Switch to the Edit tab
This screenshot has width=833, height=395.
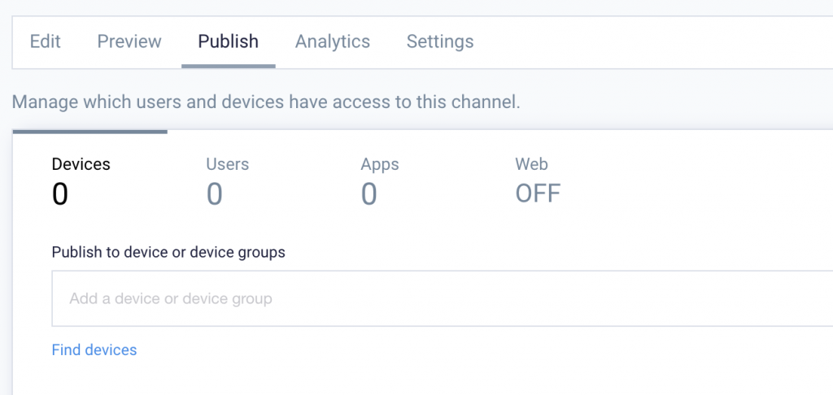coord(46,41)
